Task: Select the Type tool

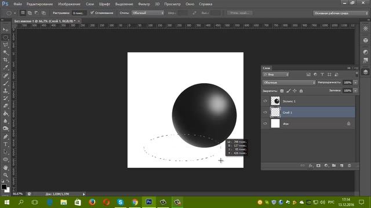Action: [5, 144]
